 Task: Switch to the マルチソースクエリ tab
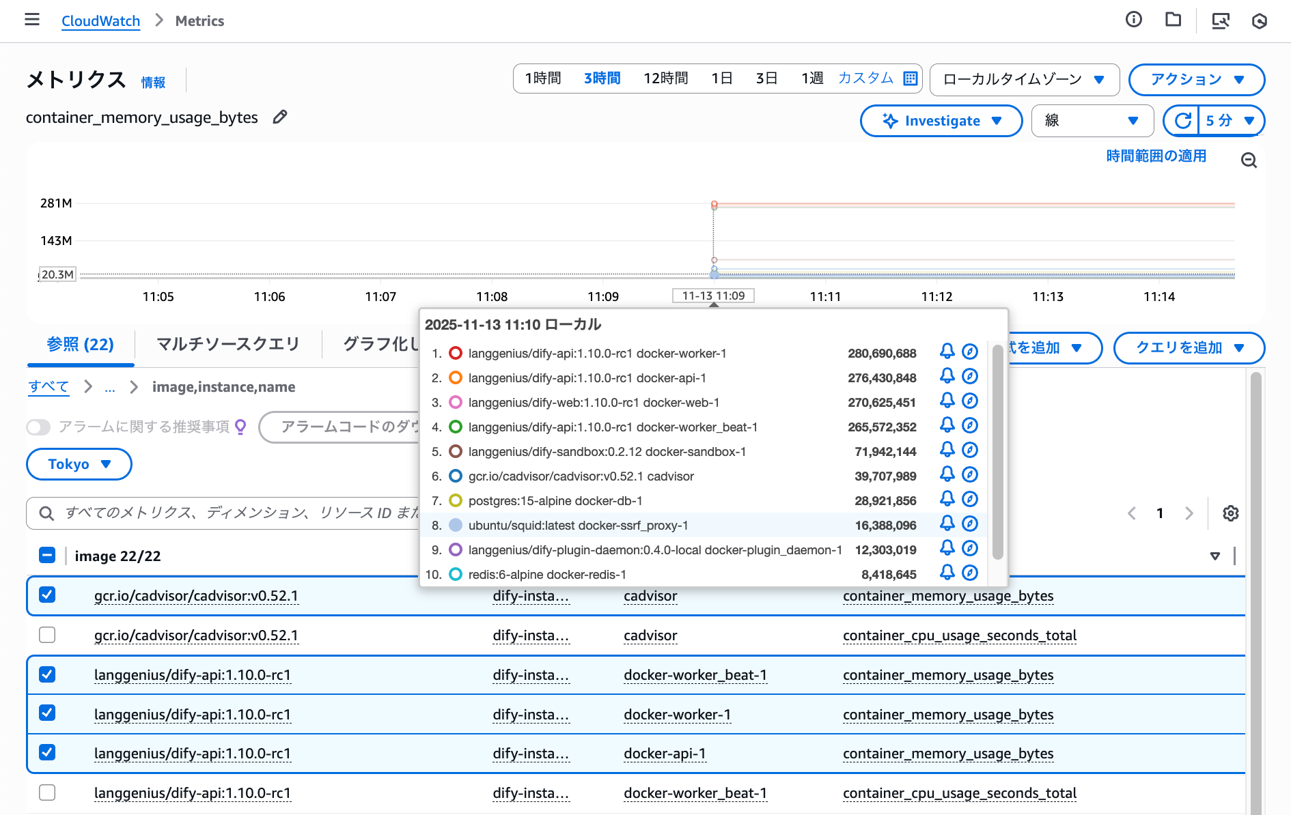click(227, 344)
